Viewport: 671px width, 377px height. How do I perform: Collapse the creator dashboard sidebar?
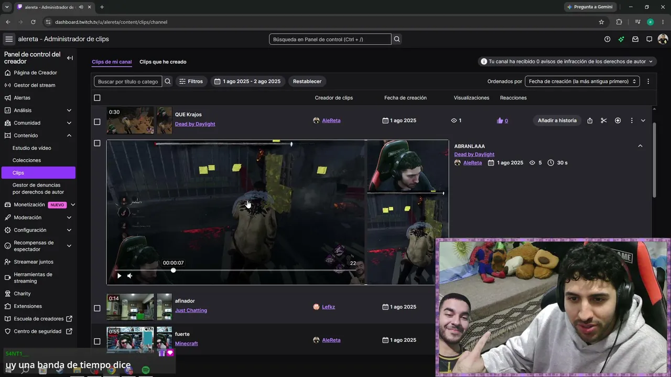(70, 58)
